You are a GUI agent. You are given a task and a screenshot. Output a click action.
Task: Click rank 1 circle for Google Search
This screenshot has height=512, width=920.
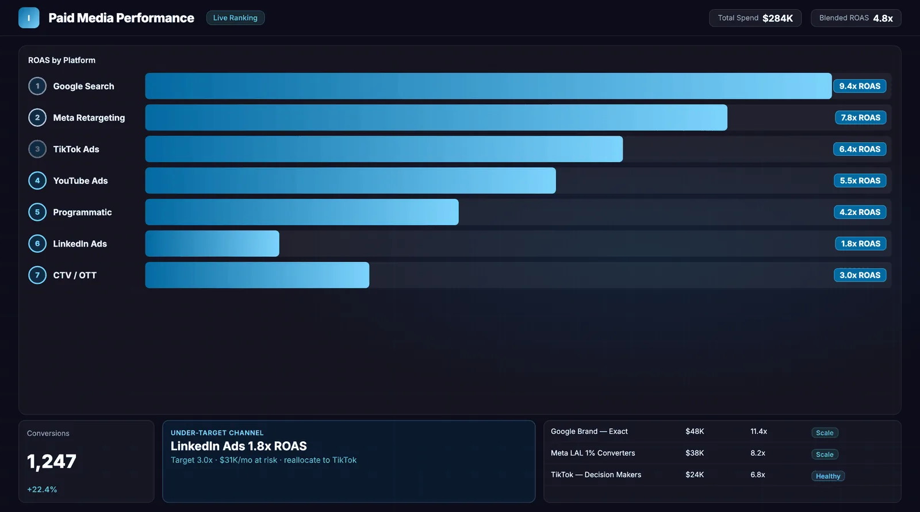(x=37, y=86)
